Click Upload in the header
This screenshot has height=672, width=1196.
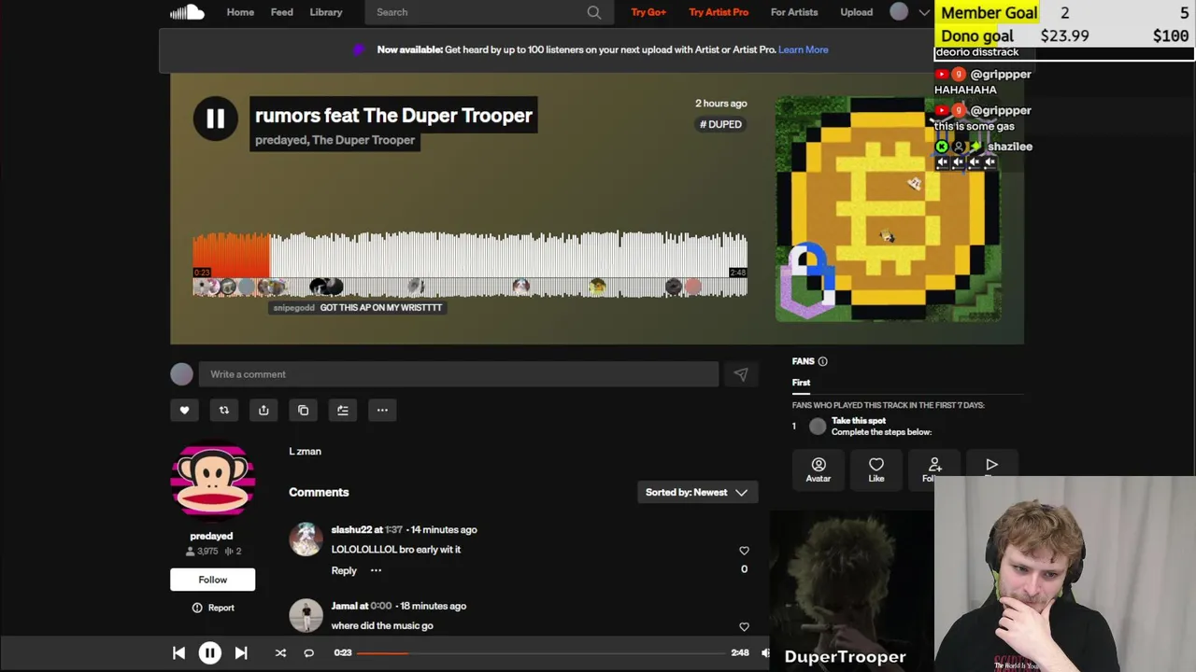click(x=856, y=12)
